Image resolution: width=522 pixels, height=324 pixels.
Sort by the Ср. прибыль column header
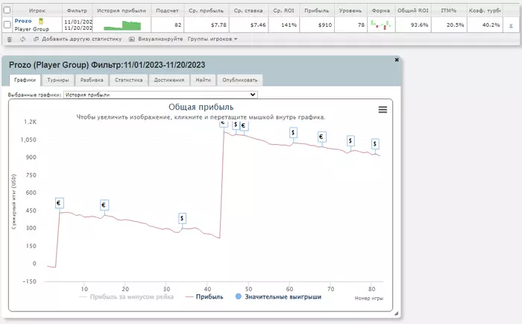tap(207, 10)
